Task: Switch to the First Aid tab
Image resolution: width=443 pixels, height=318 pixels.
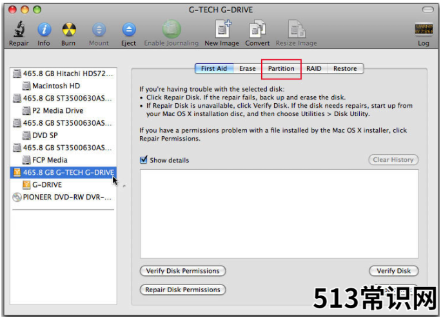Action: coord(214,68)
